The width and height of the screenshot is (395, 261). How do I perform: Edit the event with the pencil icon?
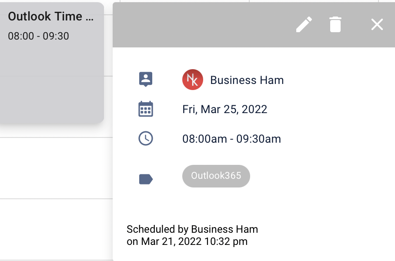click(304, 24)
